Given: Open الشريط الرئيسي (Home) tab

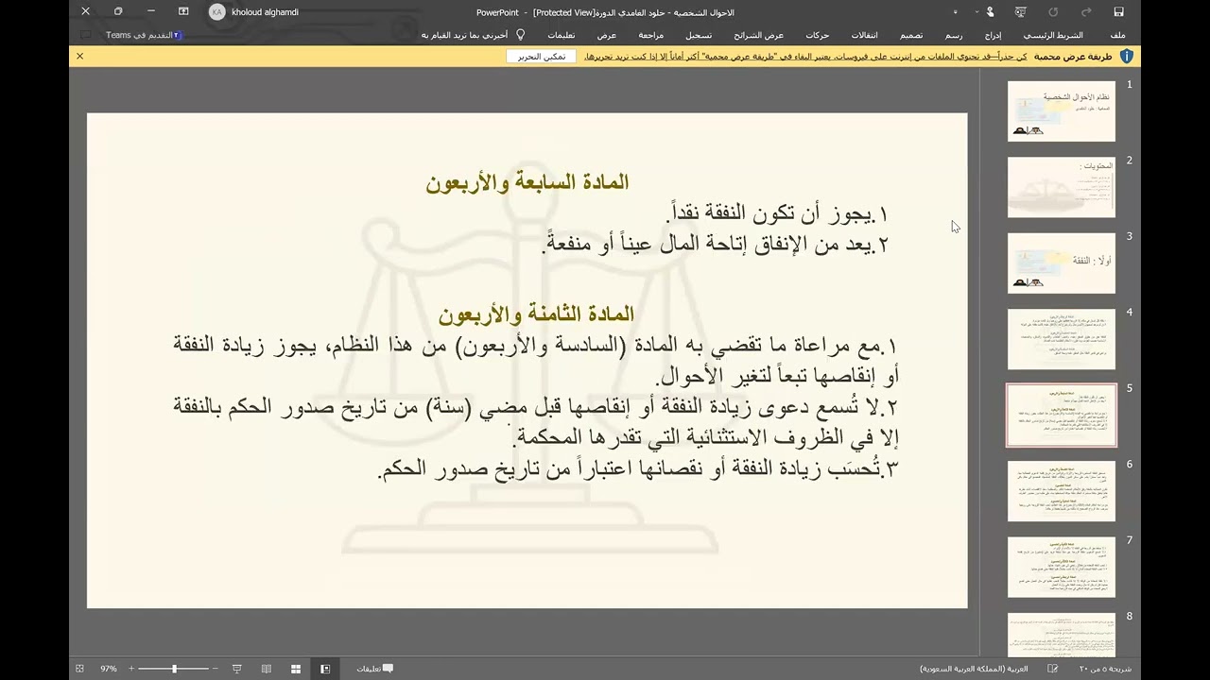Looking at the screenshot, I should pyautogui.click(x=1053, y=35).
